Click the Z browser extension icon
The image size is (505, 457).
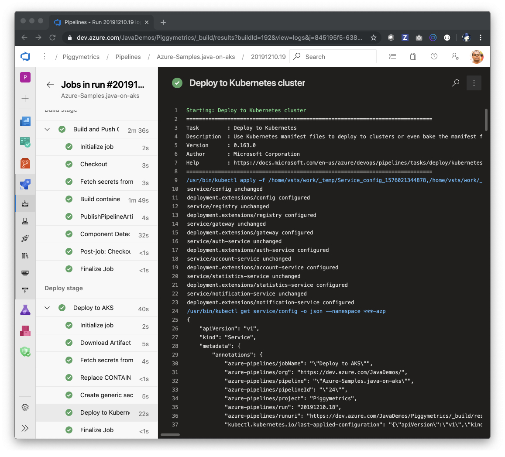pos(405,38)
